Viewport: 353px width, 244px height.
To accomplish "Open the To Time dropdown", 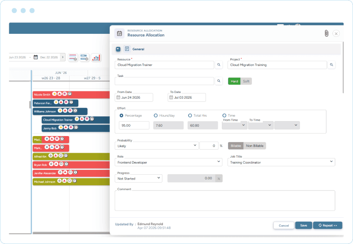I will click(x=261, y=125).
